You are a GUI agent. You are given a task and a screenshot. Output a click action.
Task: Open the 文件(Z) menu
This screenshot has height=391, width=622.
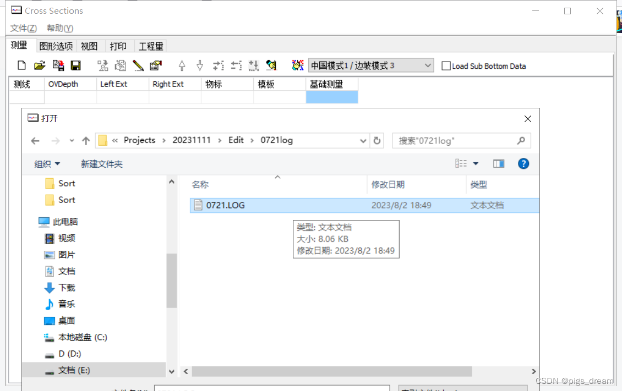tap(24, 28)
